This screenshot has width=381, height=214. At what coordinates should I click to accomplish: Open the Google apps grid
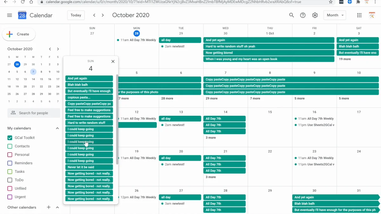coord(359,15)
